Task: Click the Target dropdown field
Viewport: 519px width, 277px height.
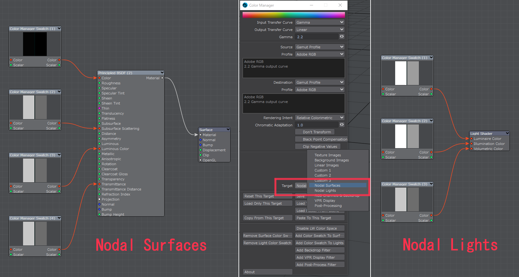Action: click(301, 186)
